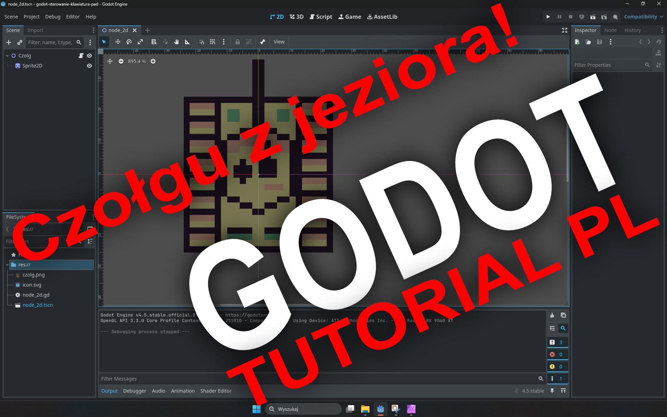Select the Move mode tool

[118, 42]
